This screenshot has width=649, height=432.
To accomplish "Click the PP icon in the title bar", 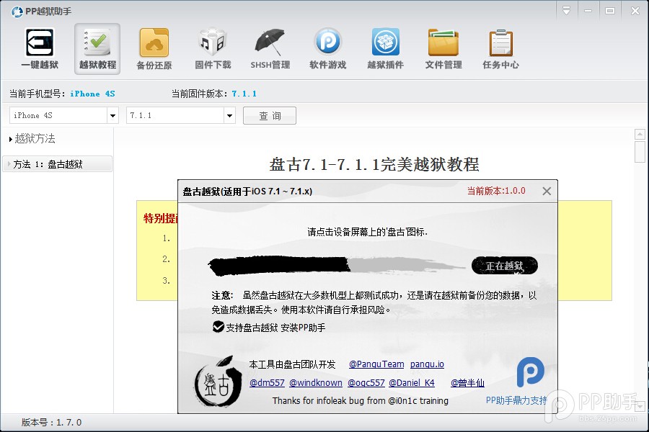I will (x=16, y=11).
